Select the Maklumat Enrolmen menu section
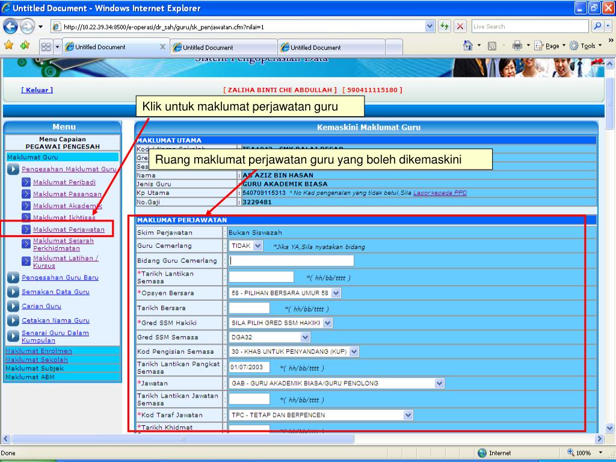 [x=38, y=351]
